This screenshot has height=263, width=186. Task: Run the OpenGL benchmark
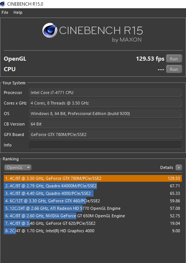tap(174, 59)
